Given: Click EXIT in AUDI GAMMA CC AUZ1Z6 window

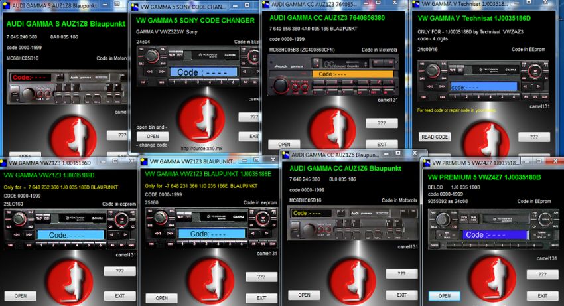Looking at the screenshot, I should (402, 295).
